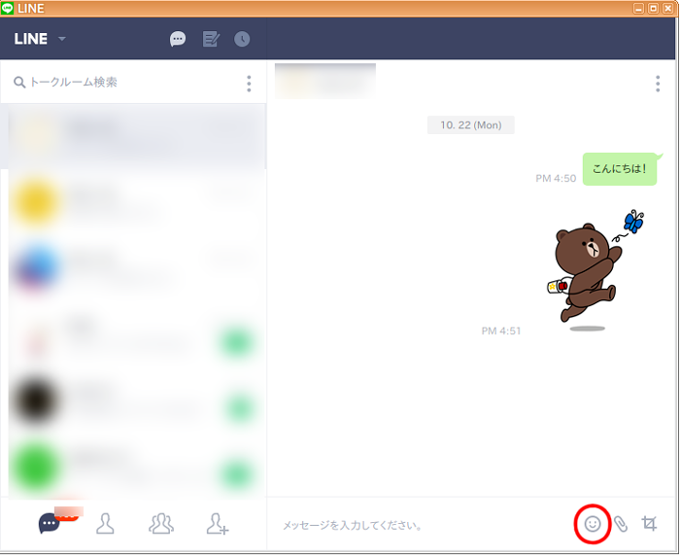Start screen capture with the crop icon

coord(649,524)
